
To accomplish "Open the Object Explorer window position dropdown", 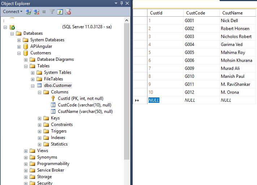I will coord(116,3).
